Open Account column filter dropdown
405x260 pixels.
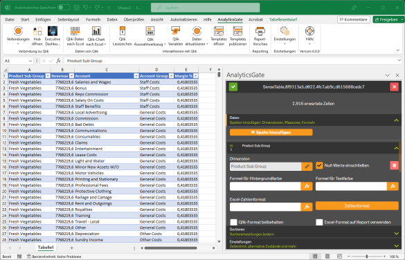pos(136,76)
